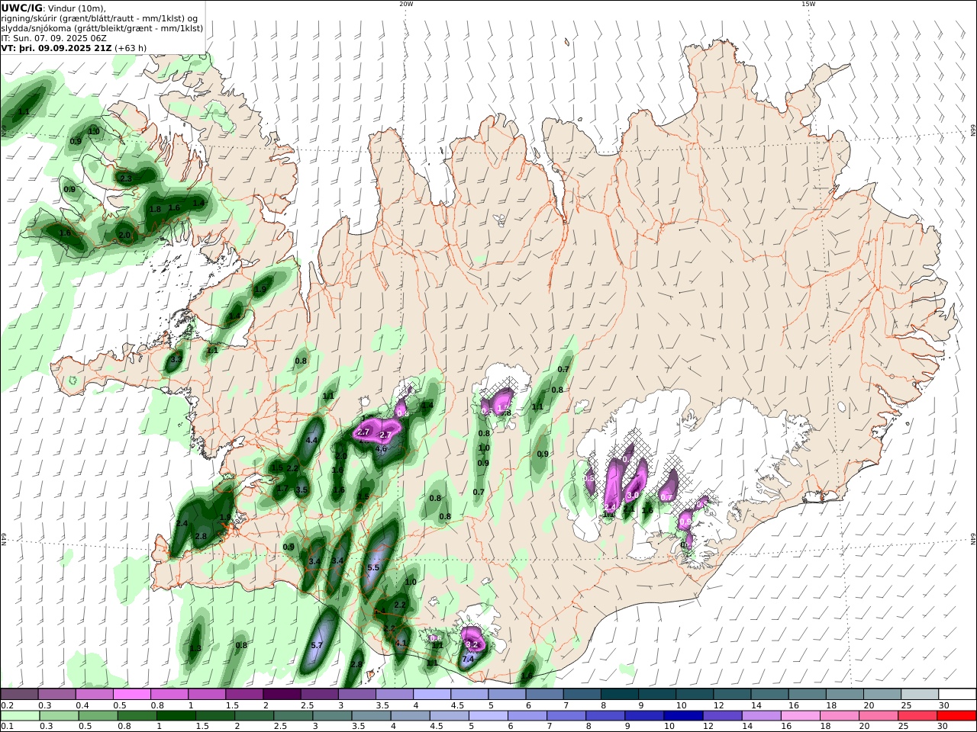Select the 3.2 value on the southern glacier

coord(471,645)
